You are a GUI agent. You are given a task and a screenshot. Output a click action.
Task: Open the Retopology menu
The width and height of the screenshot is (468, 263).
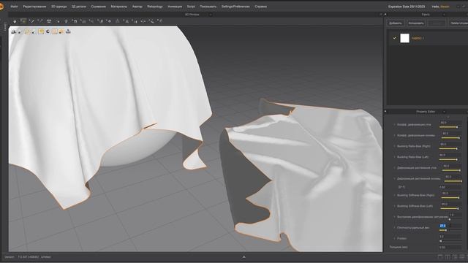(155, 7)
